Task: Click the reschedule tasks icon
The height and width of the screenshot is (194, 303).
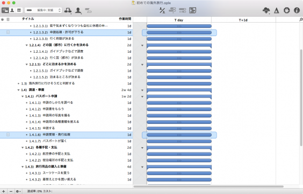Action: coord(183,10)
